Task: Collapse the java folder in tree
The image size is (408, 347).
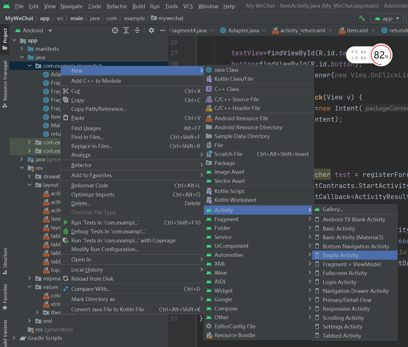Action: [22, 57]
